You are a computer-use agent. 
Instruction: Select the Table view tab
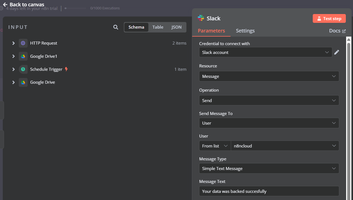point(158,27)
